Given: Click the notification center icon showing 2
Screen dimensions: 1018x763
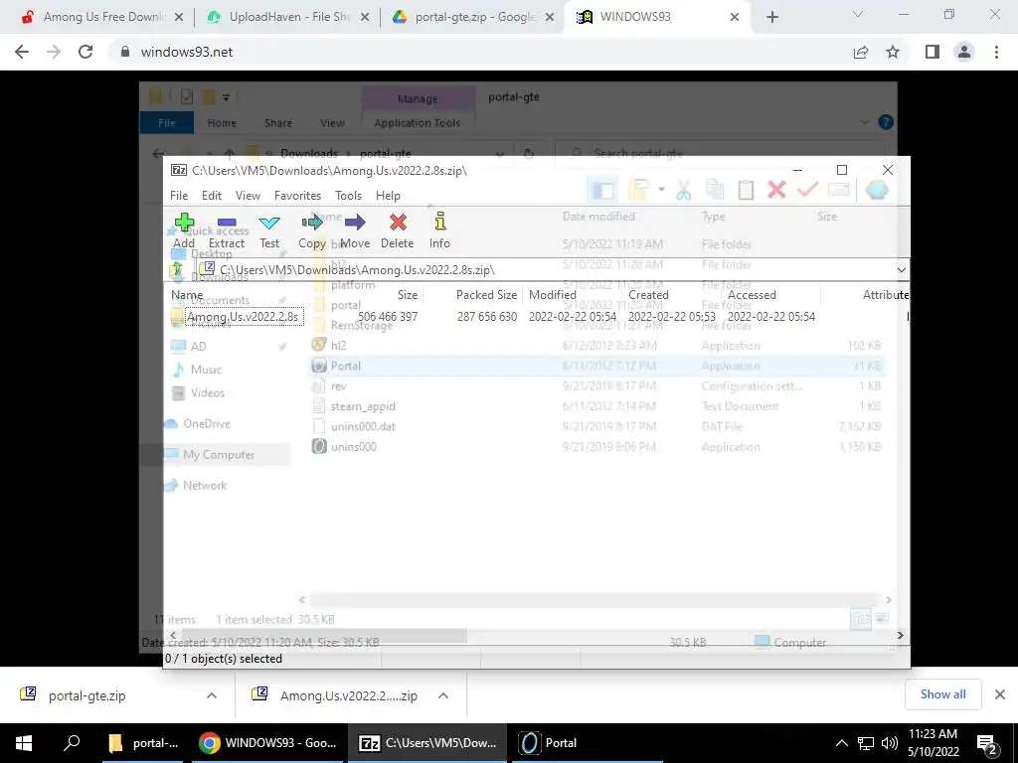Looking at the screenshot, I should [987, 743].
